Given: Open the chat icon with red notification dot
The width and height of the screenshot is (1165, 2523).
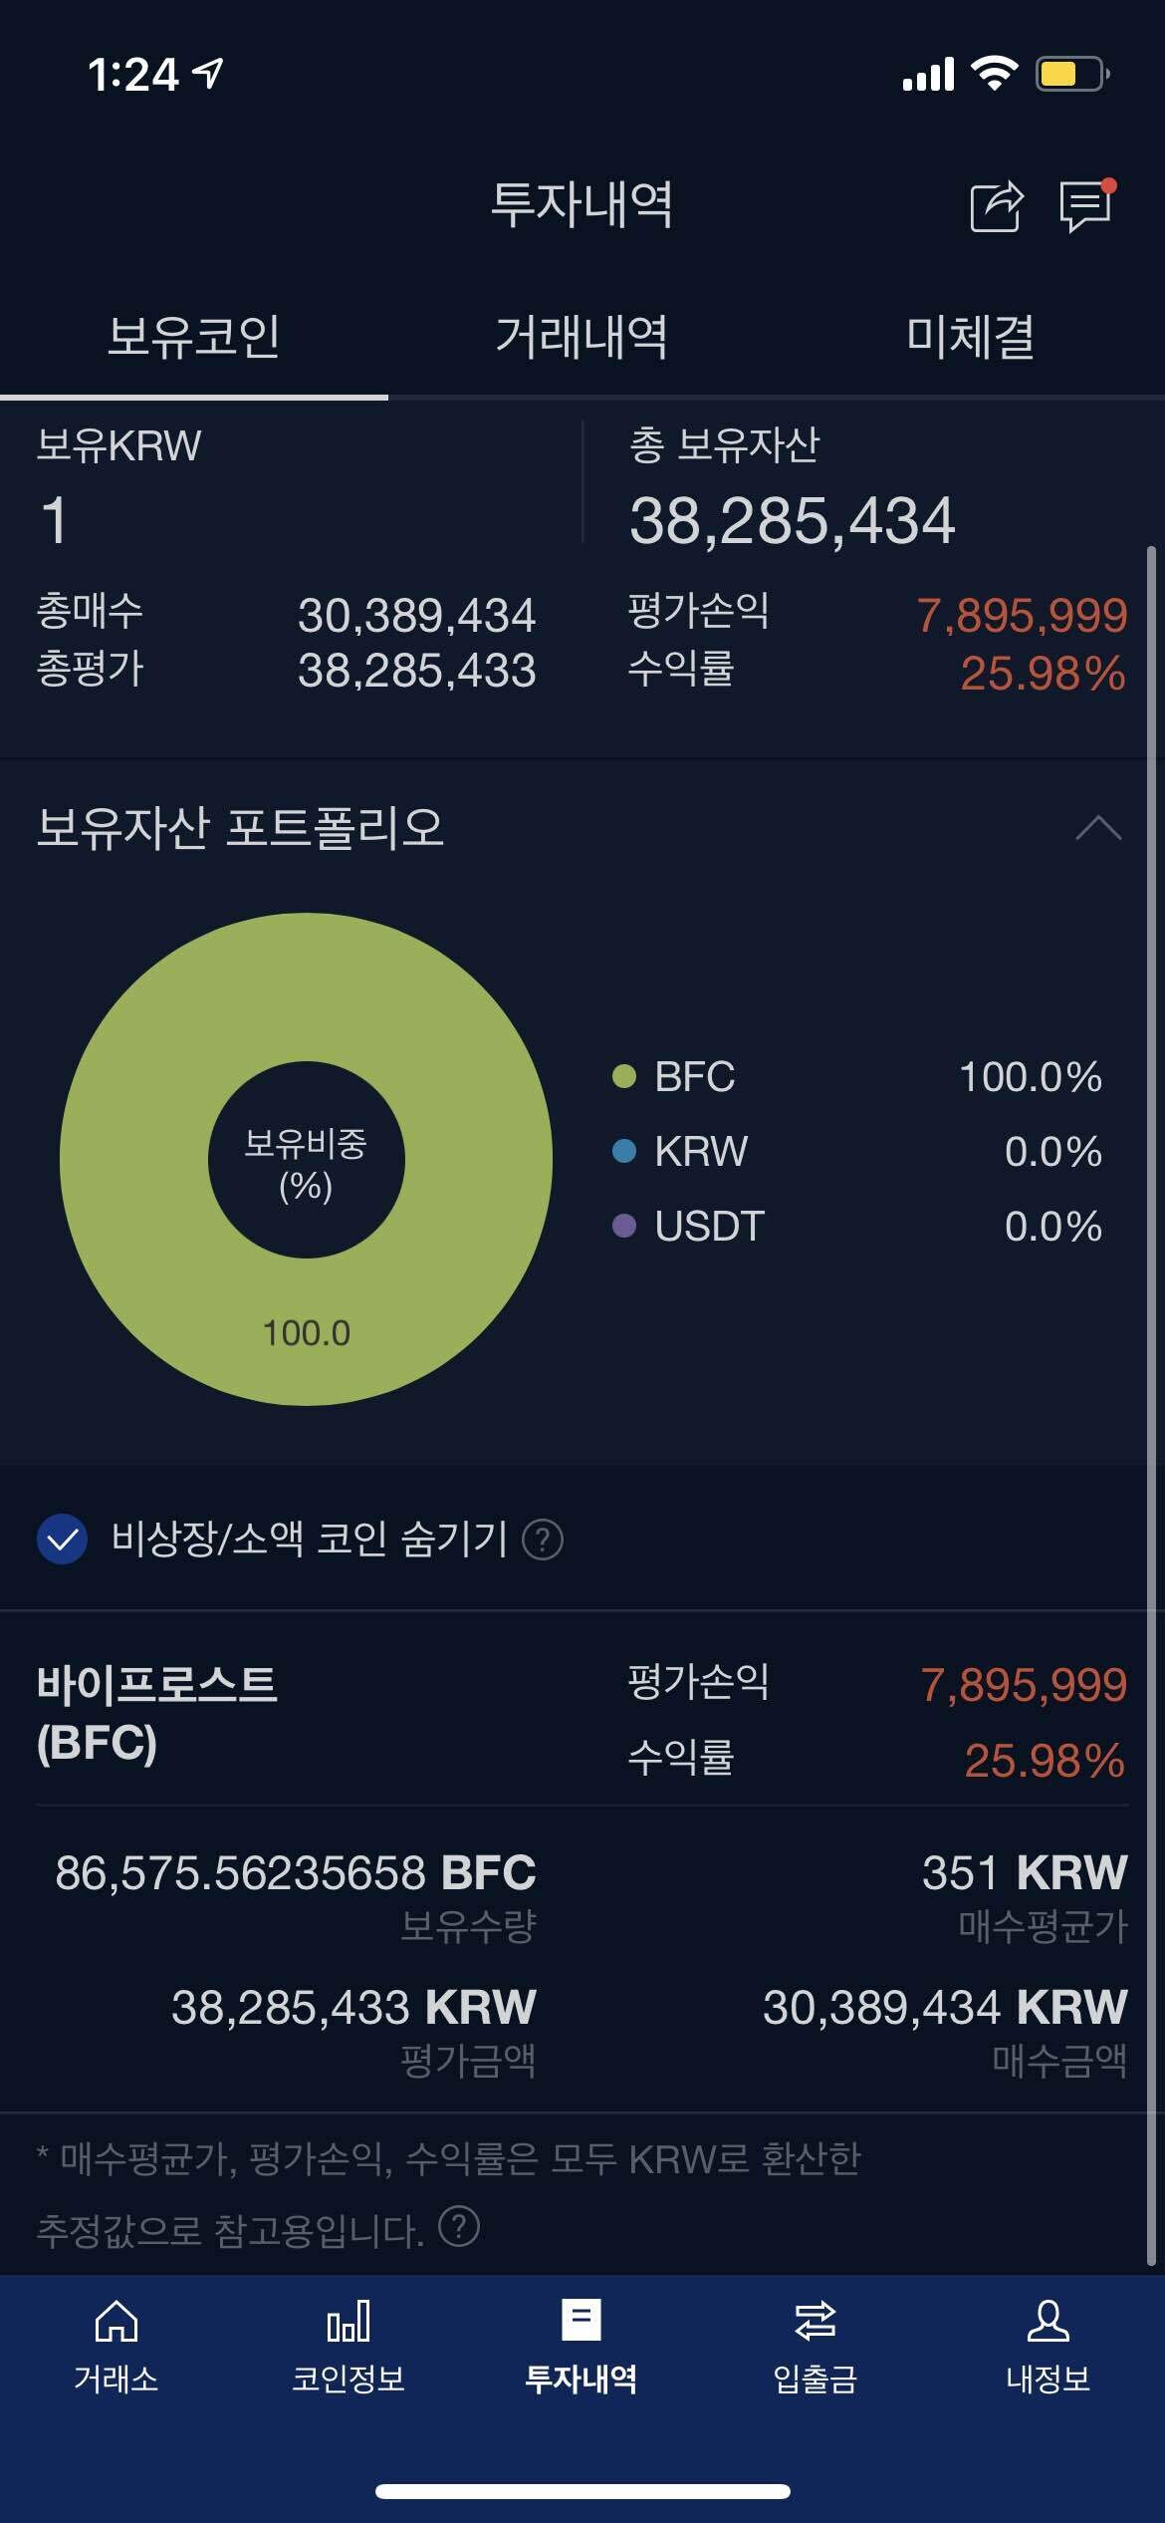Looking at the screenshot, I should [1085, 209].
